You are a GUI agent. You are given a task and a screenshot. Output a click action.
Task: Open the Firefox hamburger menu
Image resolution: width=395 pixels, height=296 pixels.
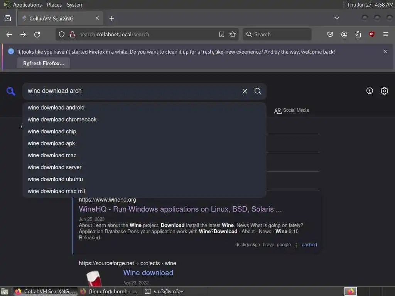(x=386, y=34)
